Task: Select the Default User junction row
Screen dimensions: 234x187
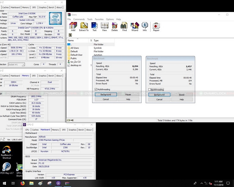Action: [91, 55]
